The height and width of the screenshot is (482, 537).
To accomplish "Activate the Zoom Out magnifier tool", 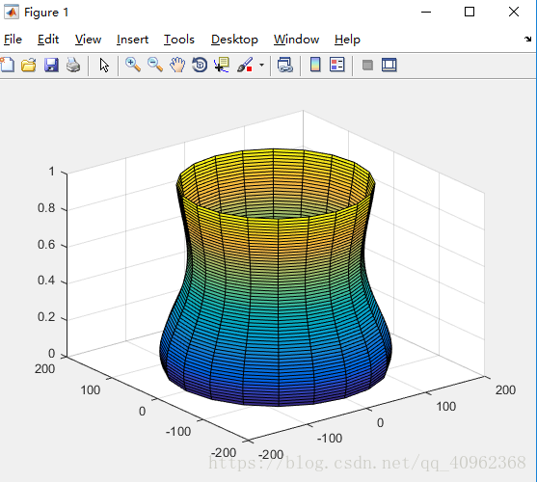I will (155, 65).
